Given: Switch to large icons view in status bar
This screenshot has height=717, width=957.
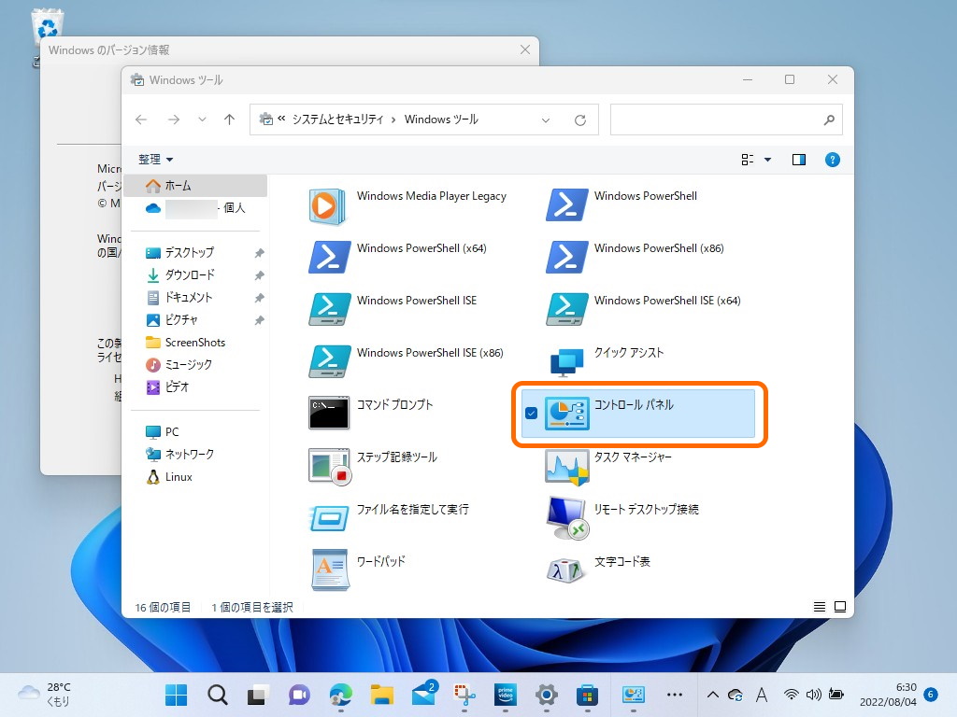Looking at the screenshot, I should pyautogui.click(x=840, y=607).
